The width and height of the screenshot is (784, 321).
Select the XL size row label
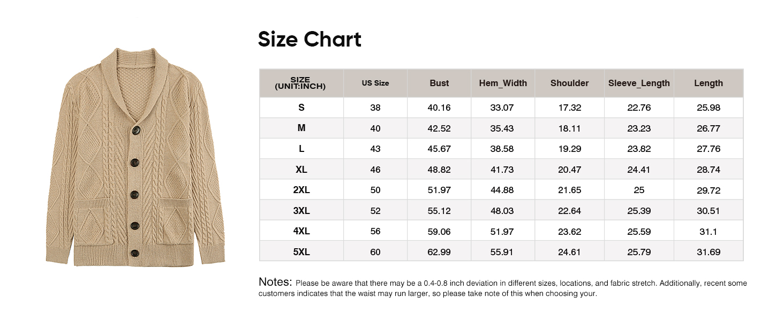tap(301, 170)
